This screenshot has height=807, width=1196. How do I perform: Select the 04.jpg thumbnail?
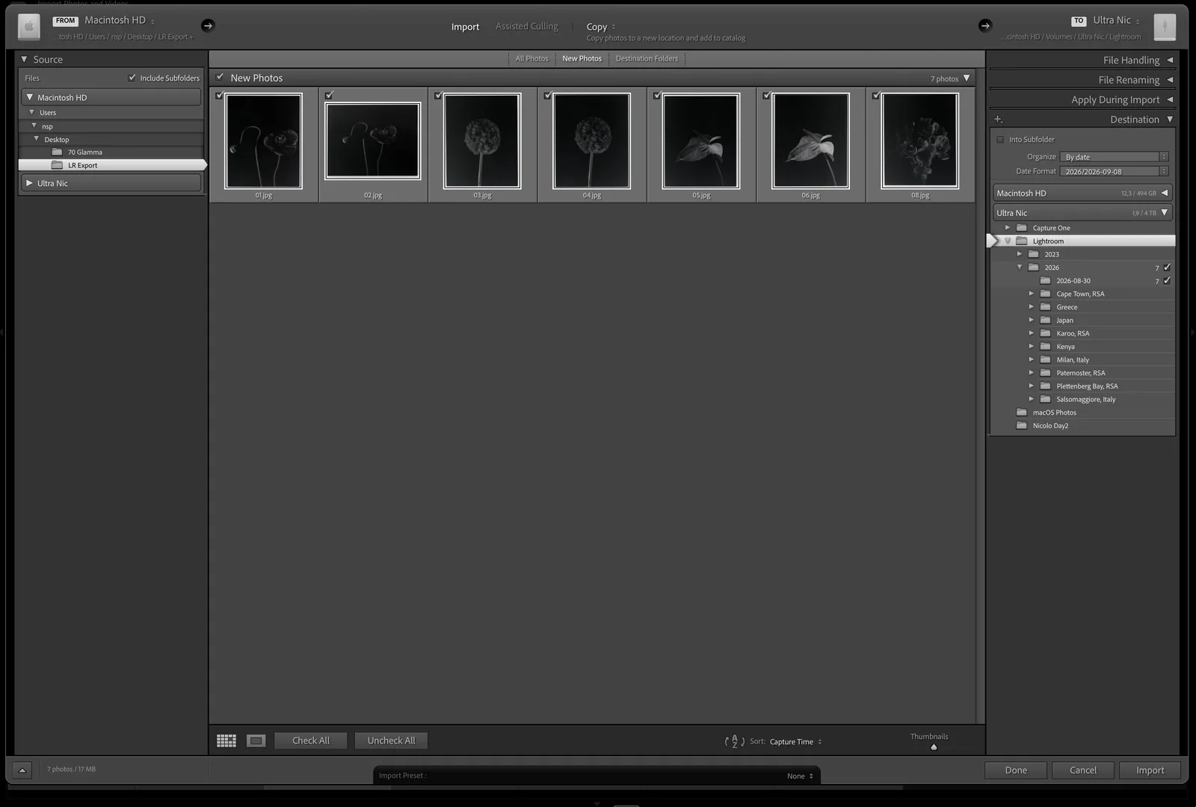coord(591,140)
